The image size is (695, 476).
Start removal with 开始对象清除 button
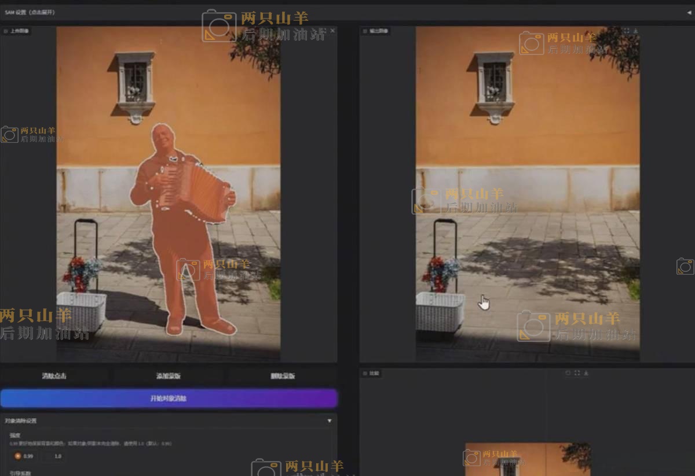point(169,398)
